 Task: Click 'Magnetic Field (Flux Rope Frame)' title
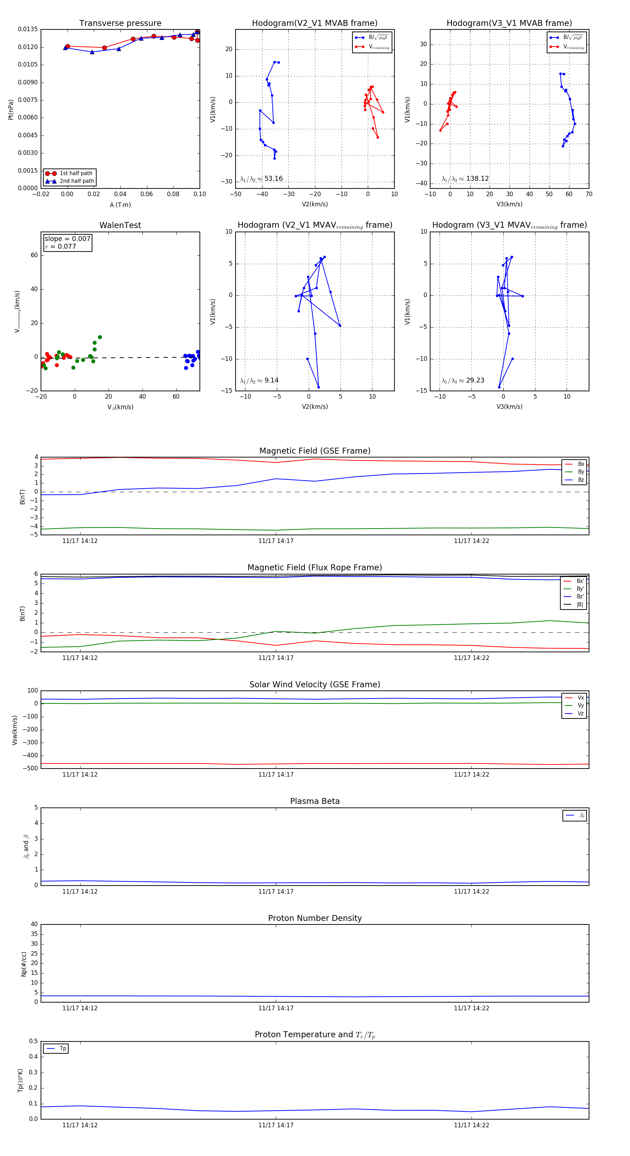point(315,568)
